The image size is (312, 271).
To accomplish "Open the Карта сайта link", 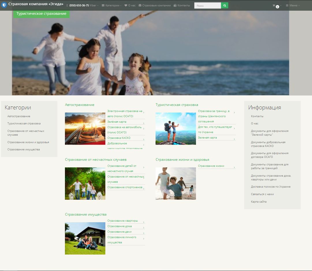I will point(259,201).
